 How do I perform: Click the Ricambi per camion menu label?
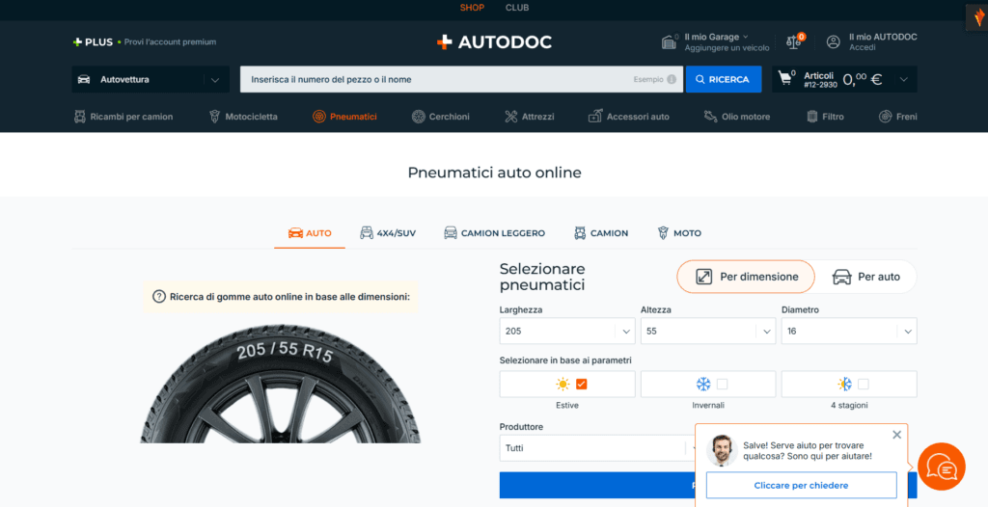[x=131, y=117]
